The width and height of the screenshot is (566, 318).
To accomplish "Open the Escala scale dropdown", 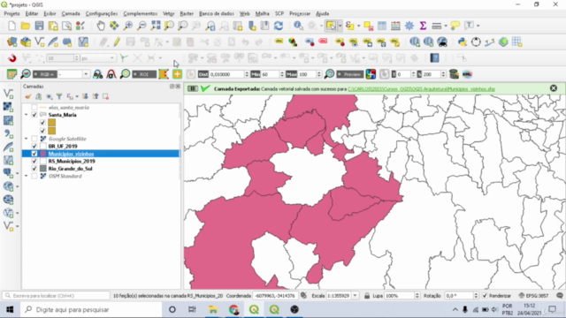I will pos(356,296).
